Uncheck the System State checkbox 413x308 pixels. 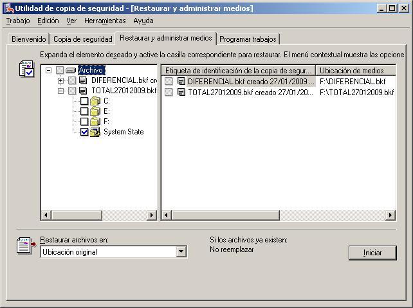(84, 132)
